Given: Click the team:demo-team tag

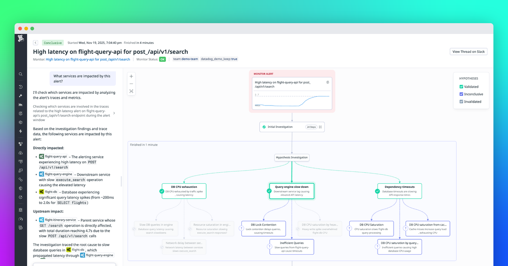Looking at the screenshot, I should pos(185,60).
